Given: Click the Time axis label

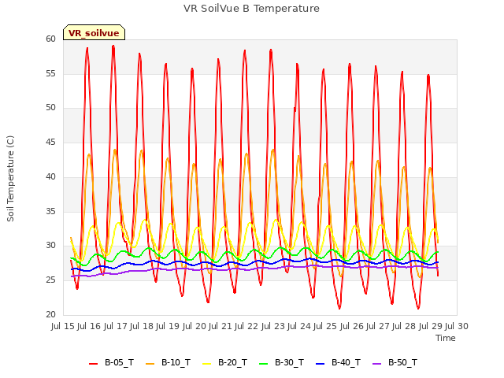Looking at the screenshot, I should pyautogui.click(x=446, y=338).
